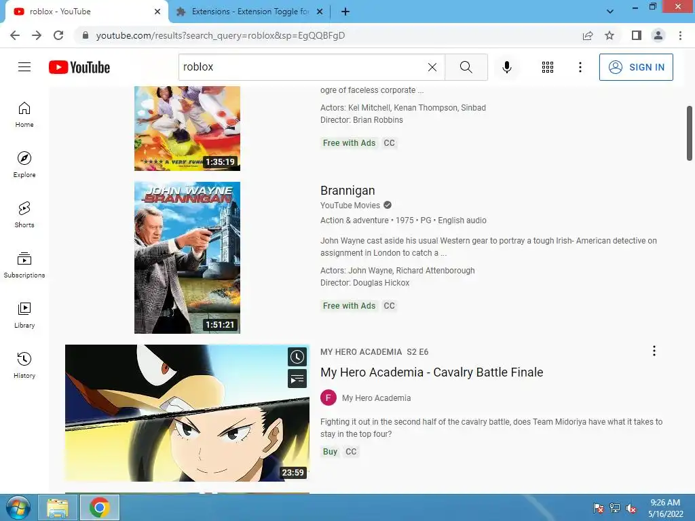This screenshot has width=695, height=521.
Task: Click the muted volume tray icon
Action: [631, 508]
